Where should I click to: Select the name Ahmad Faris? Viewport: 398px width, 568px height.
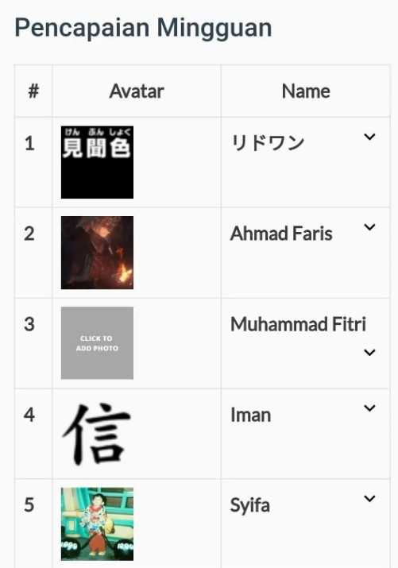(281, 234)
